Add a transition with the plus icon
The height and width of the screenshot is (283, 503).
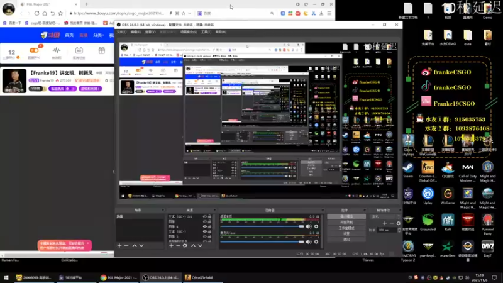pos(385,223)
